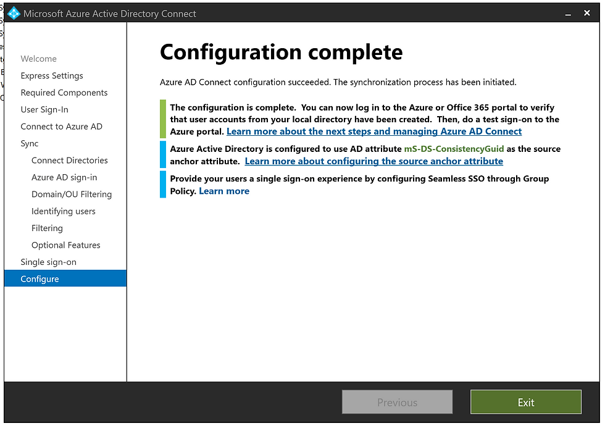The width and height of the screenshot is (605, 431).
Task: Select Express Settings step in sidebar
Action: coord(52,75)
